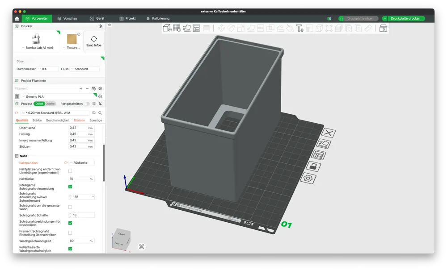Switch process scope to Objekte
Viewport: 447px width, 270px height.
pyautogui.click(x=50, y=104)
